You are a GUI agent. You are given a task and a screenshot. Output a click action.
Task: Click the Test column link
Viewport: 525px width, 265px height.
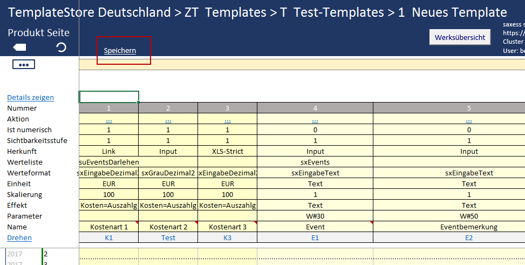click(168, 238)
